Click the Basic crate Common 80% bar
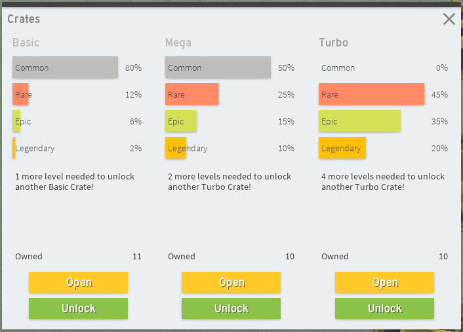 point(65,67)
